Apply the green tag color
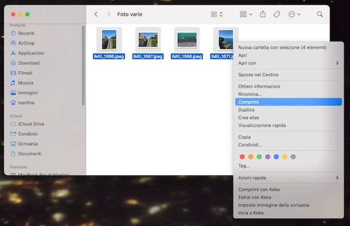Viewport: 350px width, 226px height. click(x=259, y=157)
